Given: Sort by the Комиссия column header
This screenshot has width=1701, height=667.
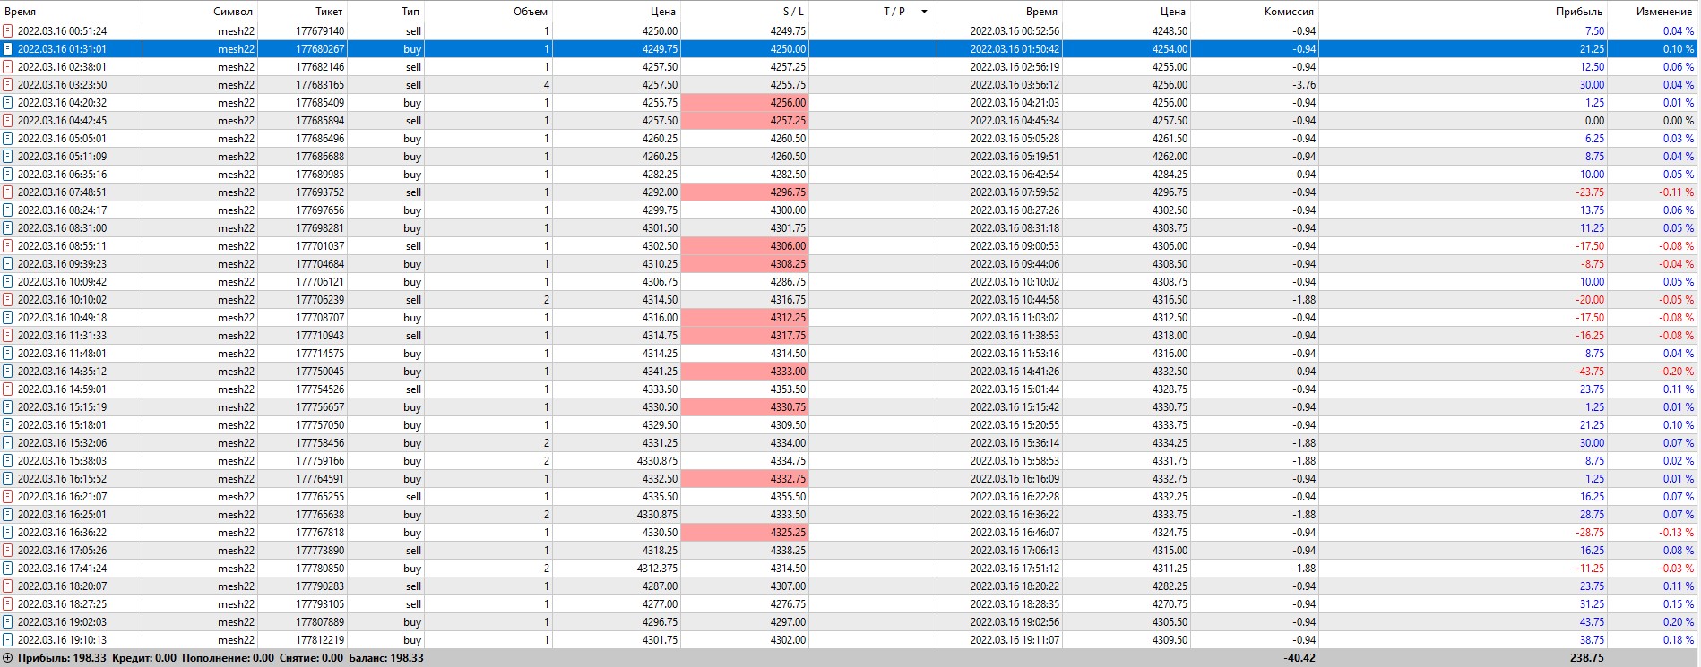Looking at the screenshot, I should tap(1289, 12).
